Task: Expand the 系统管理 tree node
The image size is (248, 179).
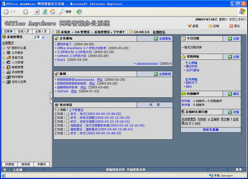Action: [3, 73]
